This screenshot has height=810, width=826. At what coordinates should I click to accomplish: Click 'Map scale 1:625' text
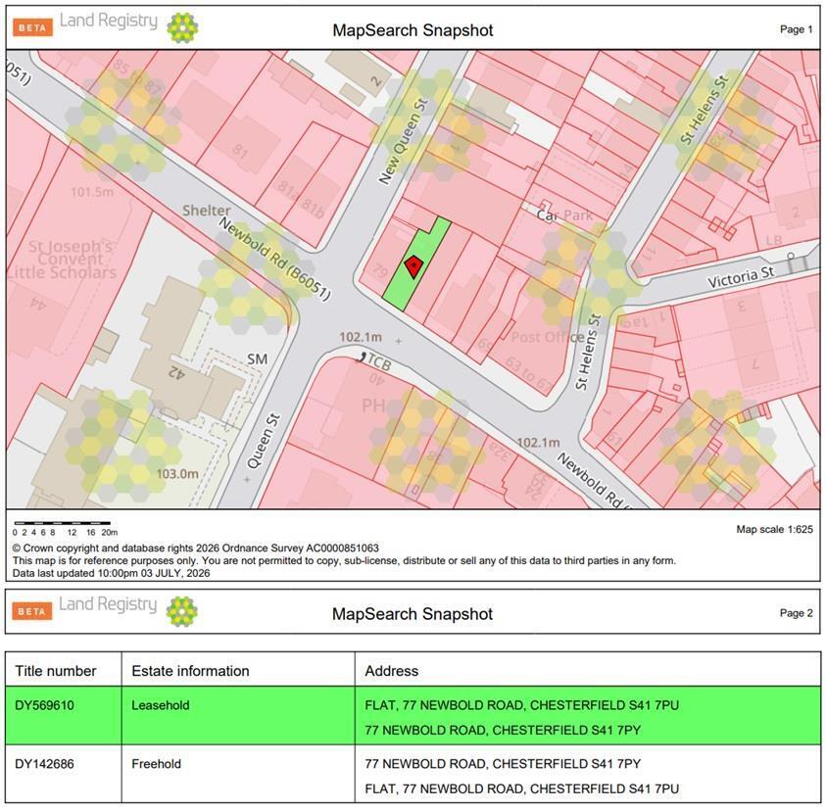pyautogui.click(x=774, y=529)
